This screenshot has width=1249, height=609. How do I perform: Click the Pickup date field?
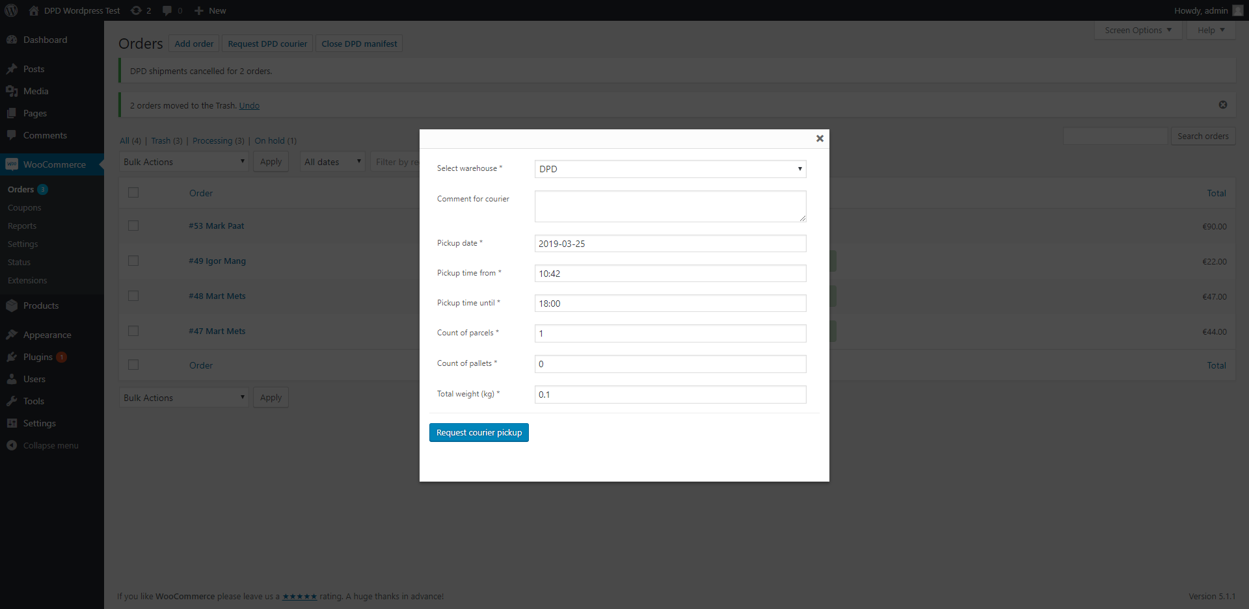click(x=670, y=244)
